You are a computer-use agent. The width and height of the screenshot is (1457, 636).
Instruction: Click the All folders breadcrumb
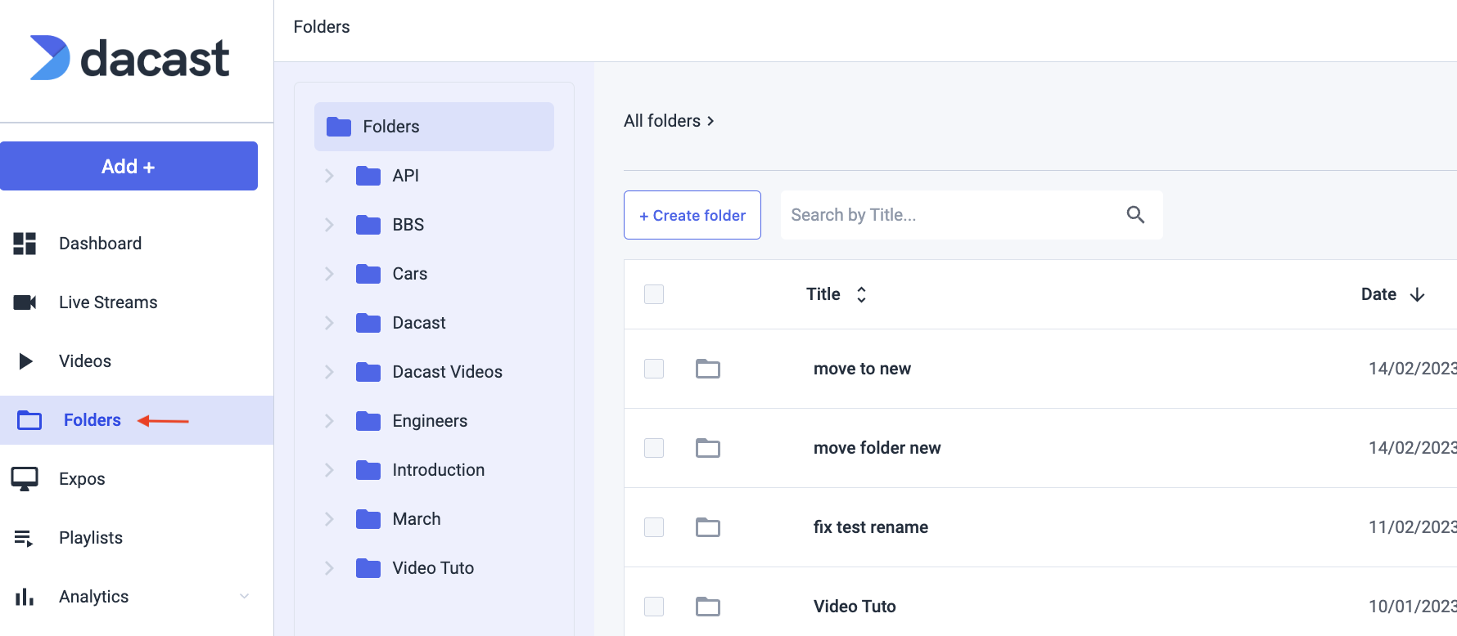662,121
